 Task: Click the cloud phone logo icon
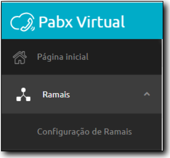[23, 22]
